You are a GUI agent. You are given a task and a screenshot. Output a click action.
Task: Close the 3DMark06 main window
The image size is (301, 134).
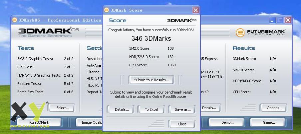tap(288, 20)
